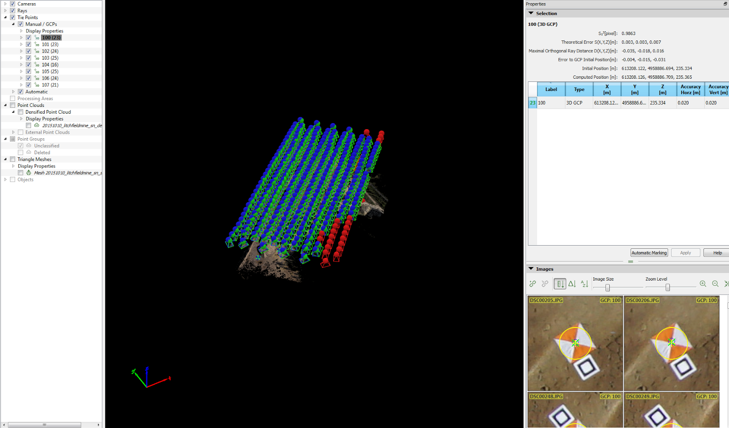Select the DSC00249.JPG image thumbnail
Image resolution: width=729 pixels, height=428 pixels.
pos(672,410)
